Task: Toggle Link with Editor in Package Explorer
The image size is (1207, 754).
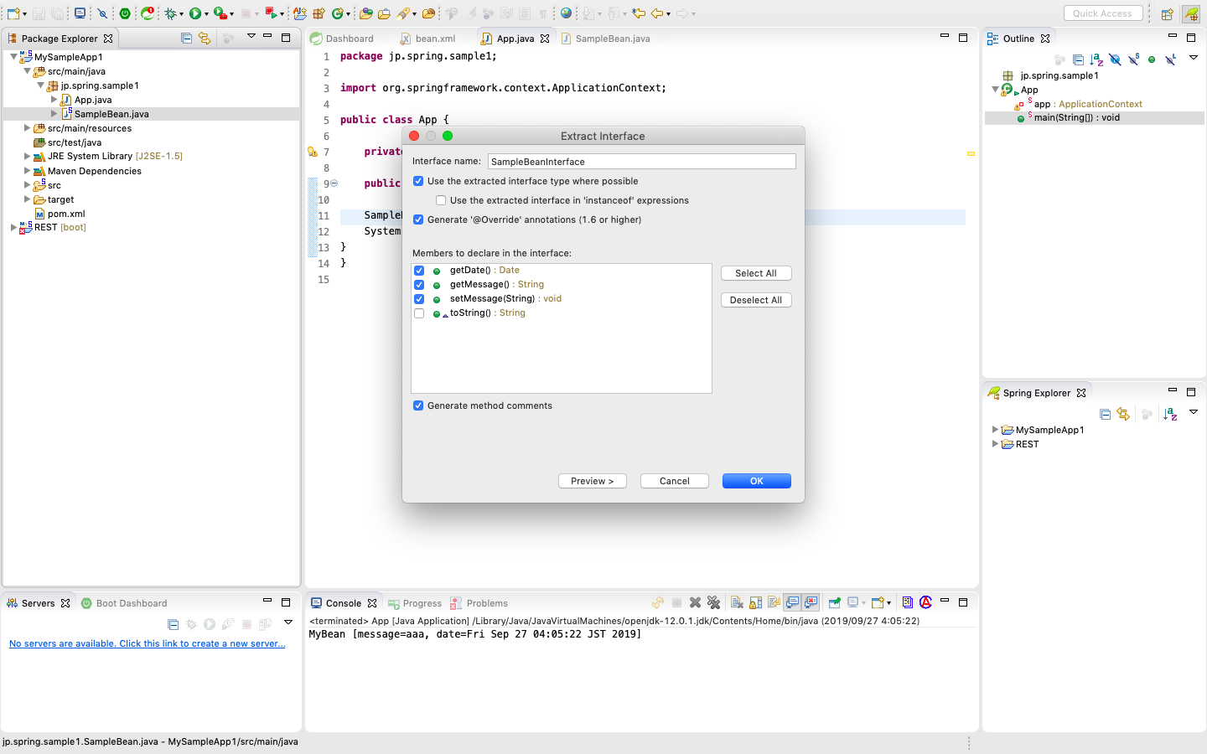Action: pyautogui.click(x=205, y=39)
